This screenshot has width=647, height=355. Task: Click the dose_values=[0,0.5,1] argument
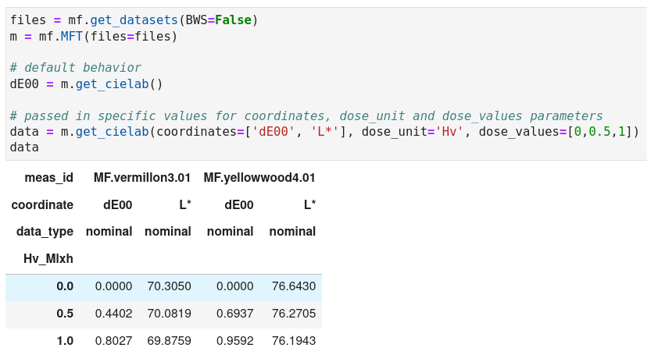coord(559,131)
